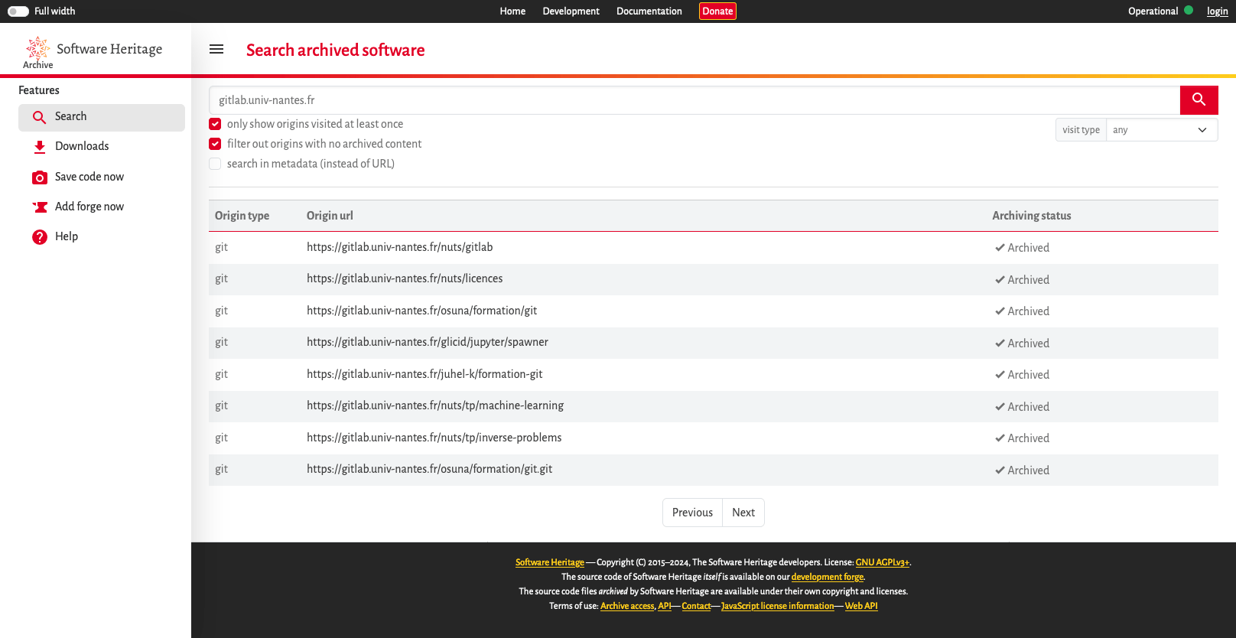
Task: Open the osuna/formation/git.git origin link
Action: click(429, 469)
